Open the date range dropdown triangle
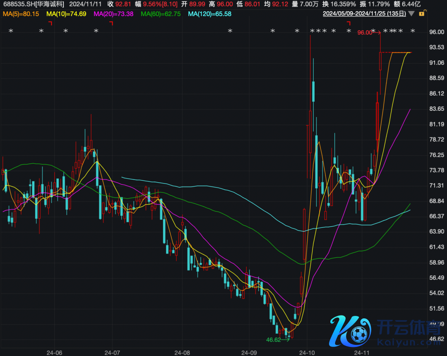Viewport: 447px width, 356px height. coord(411,14)
